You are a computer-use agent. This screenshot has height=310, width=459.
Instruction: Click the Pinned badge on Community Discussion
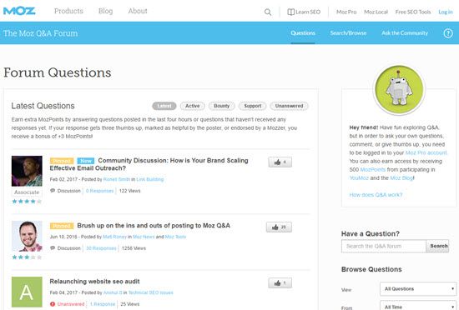tap(62, 161)
